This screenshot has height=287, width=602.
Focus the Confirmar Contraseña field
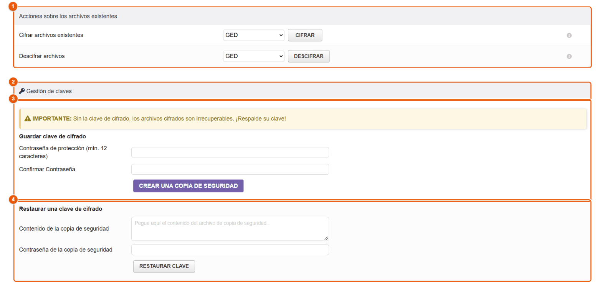[230, 169]
